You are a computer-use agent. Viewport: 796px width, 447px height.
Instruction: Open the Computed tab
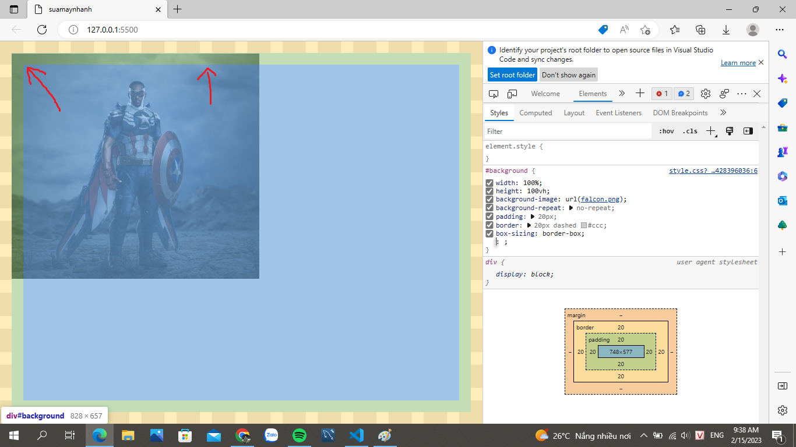(x=536, y=113)
